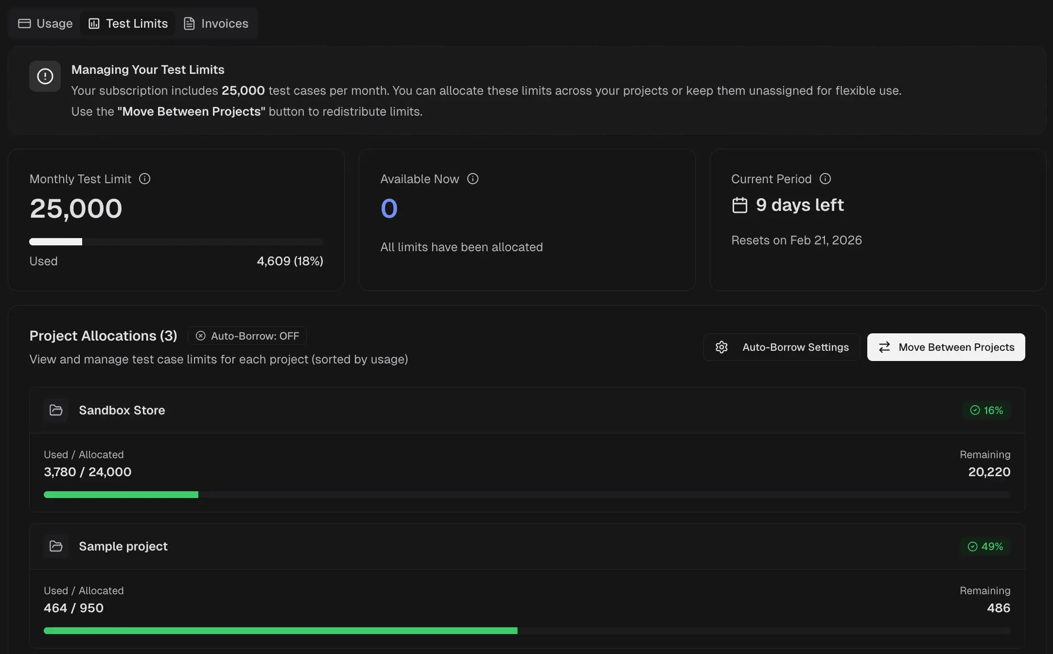This screenshot has width=1053, height=654.
Task: Toggle the Auto-Borrow: OFF badge
Action: [247, 335]
